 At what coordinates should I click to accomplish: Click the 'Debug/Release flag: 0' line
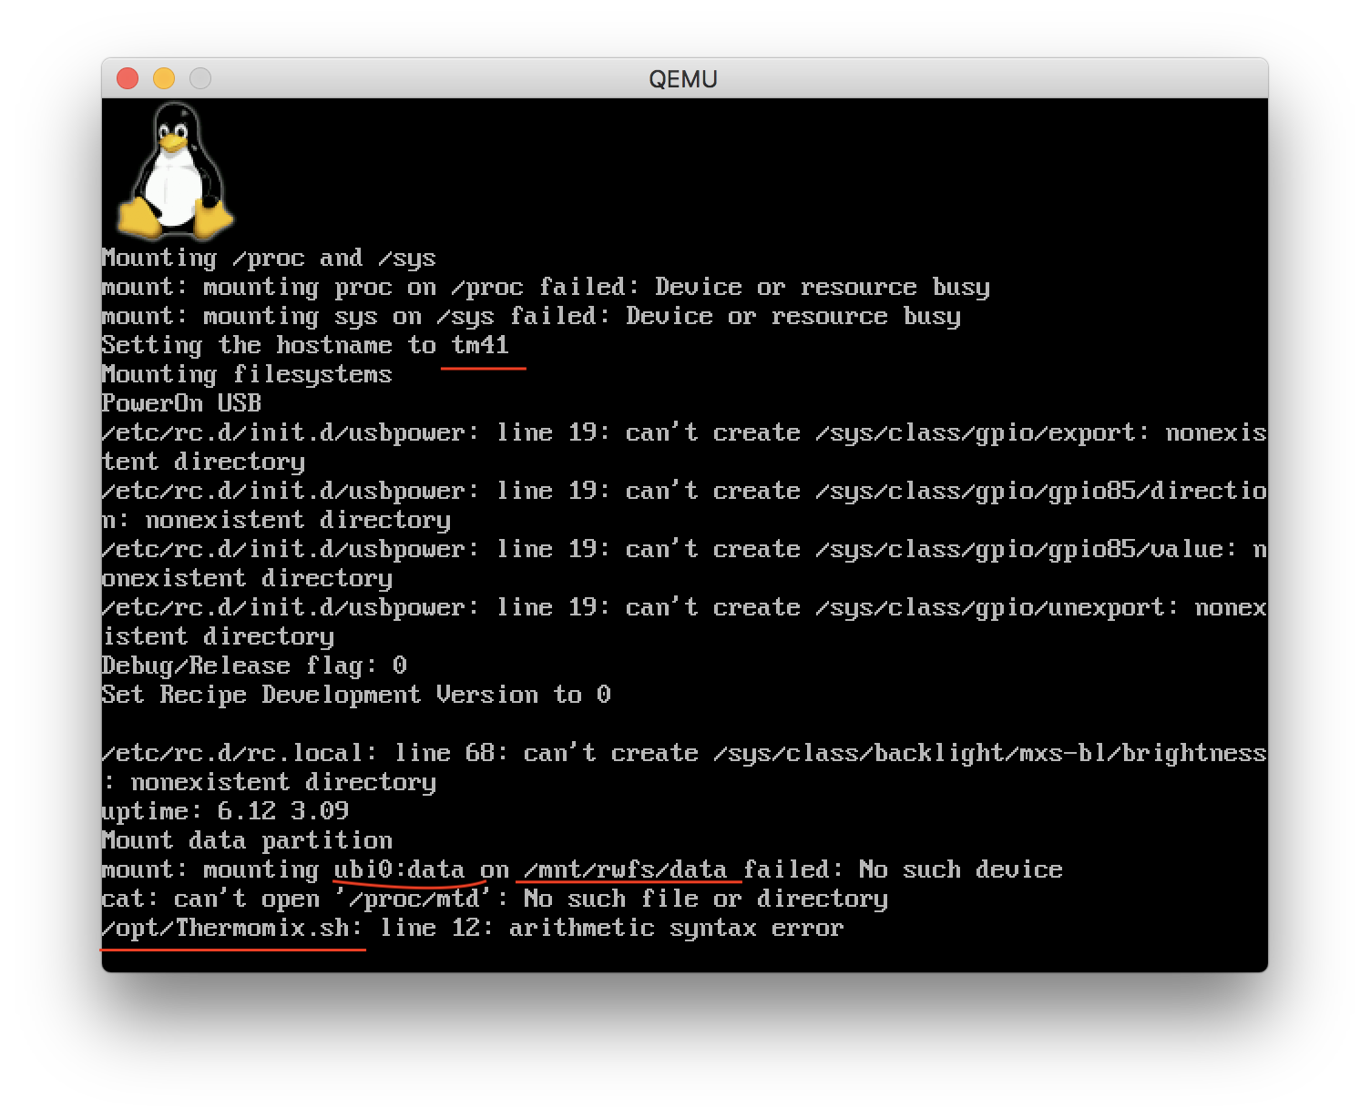(x=254, y=666)
